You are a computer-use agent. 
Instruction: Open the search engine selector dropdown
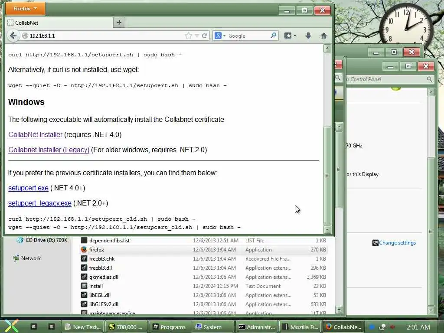[x=220, y=36]
